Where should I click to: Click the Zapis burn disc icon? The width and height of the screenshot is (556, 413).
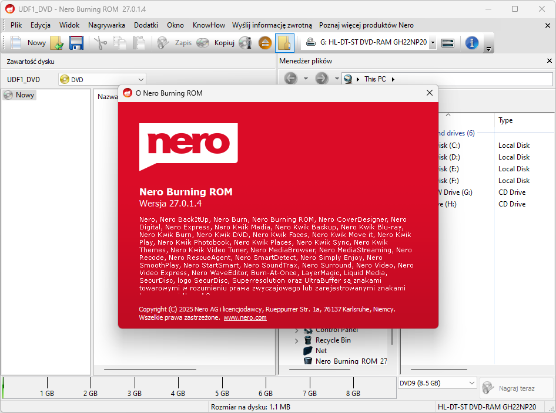[163, 43]
